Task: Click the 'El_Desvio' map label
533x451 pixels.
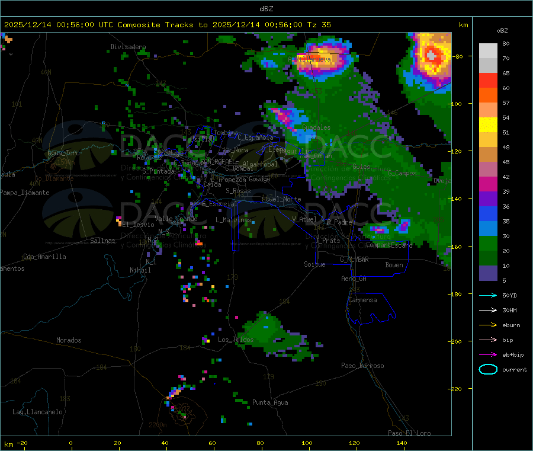Action: pyautogui.click(x=139, y=225)
